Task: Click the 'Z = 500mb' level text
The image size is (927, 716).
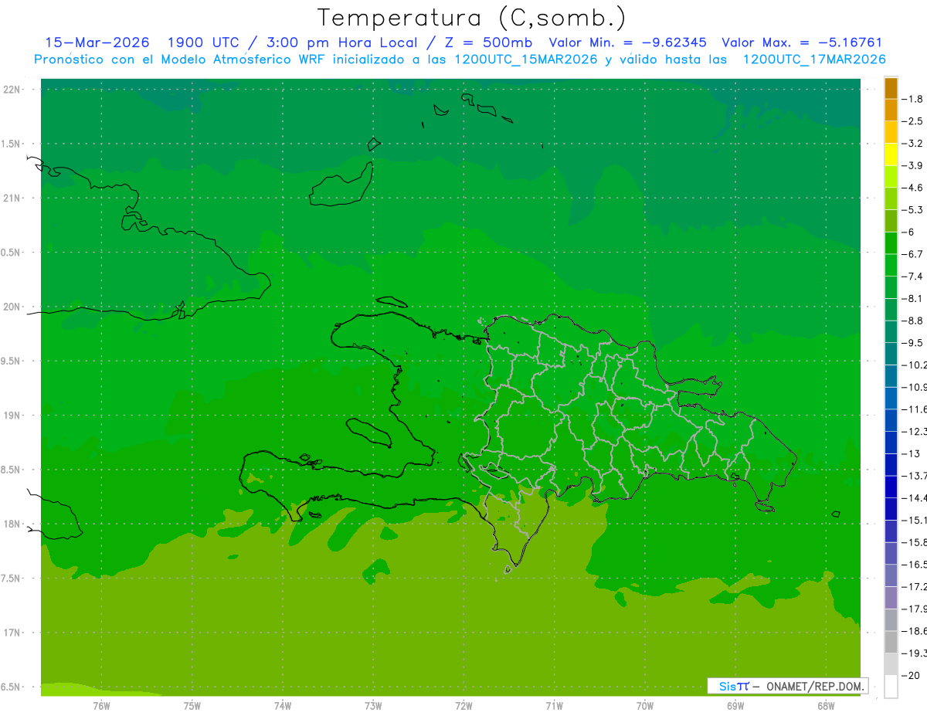Action: point(488,42)
